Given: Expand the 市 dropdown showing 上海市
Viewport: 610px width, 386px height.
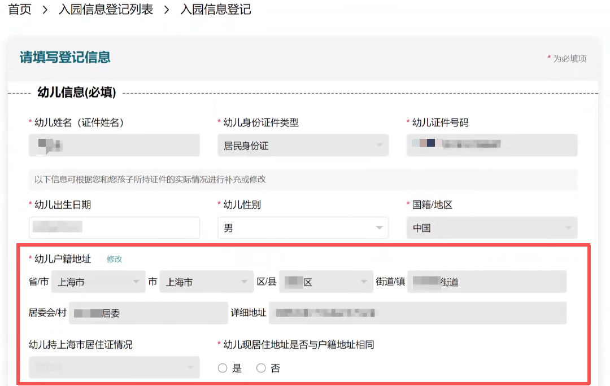Looking at the screenshot, I should tap(206, 282).
